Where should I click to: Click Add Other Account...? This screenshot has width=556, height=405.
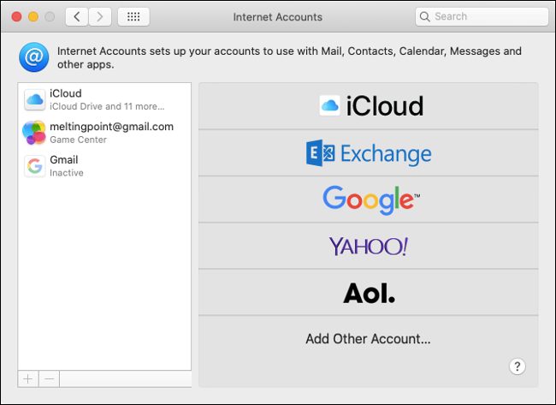[368, 338]
